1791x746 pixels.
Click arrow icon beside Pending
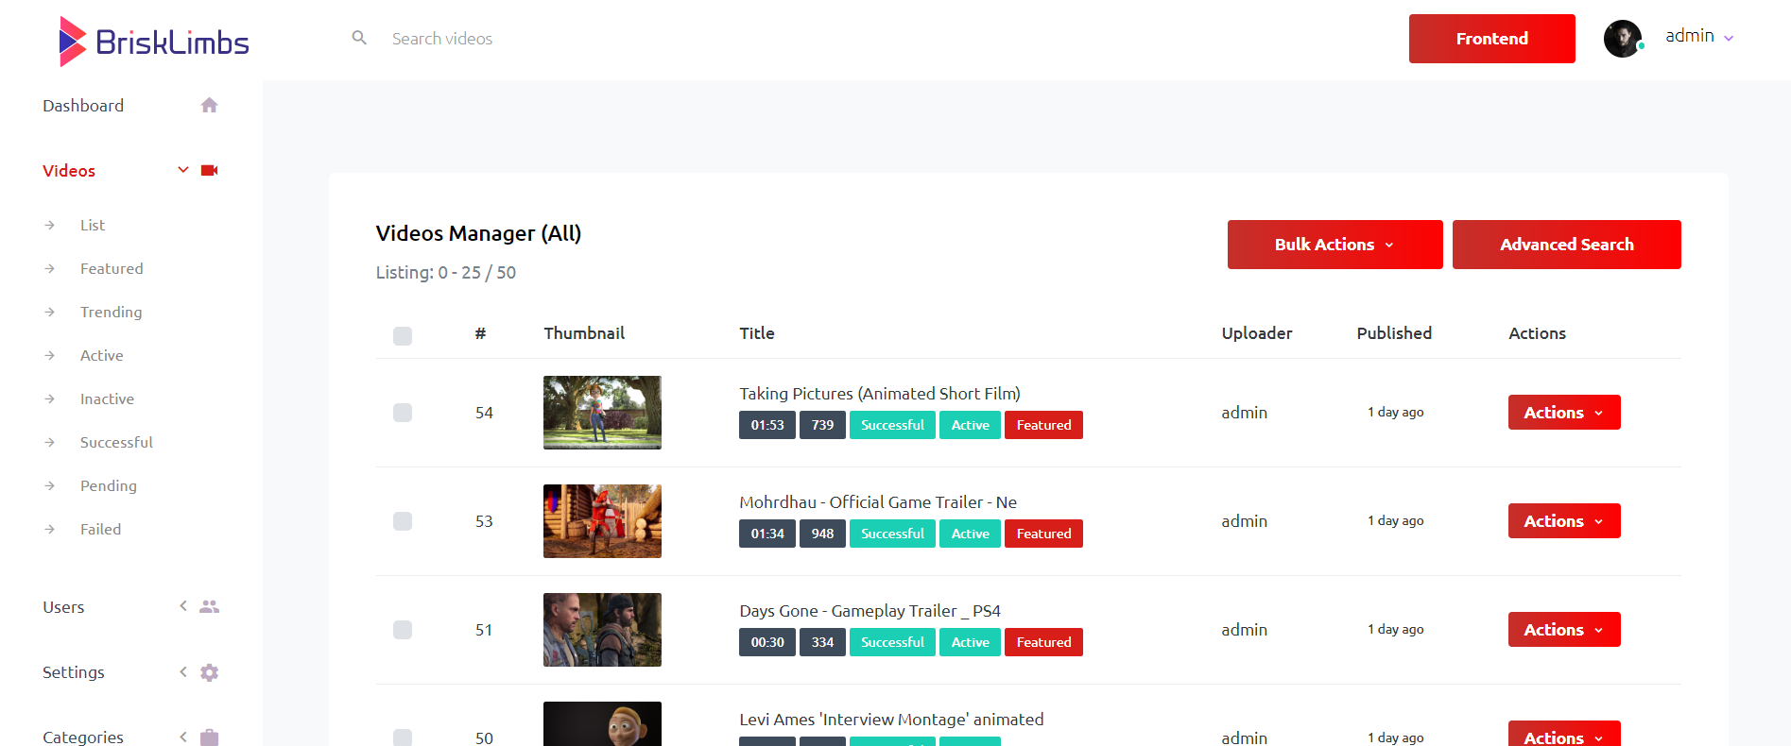point(50,485)
